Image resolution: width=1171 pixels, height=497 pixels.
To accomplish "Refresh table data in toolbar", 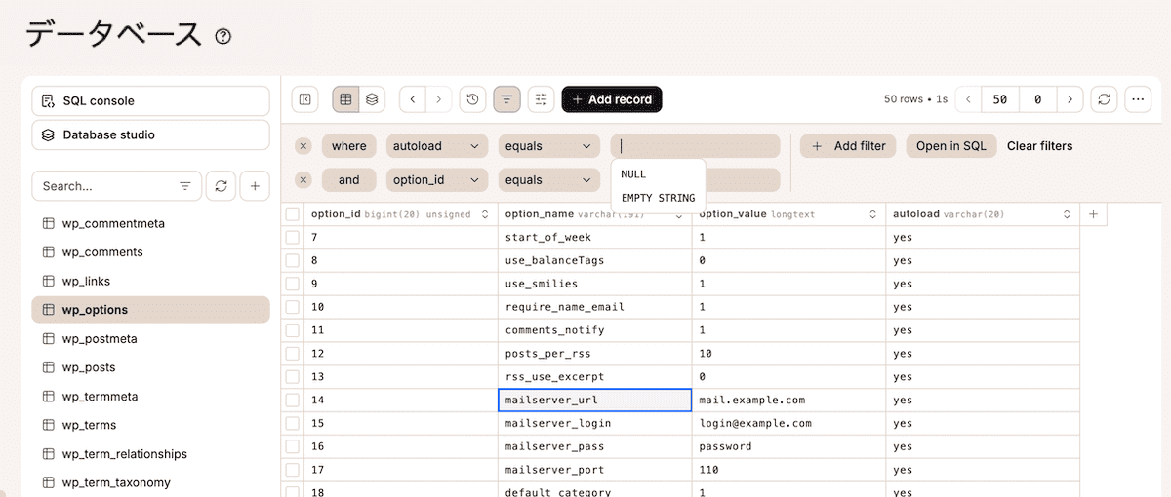I will point(1104,99).
